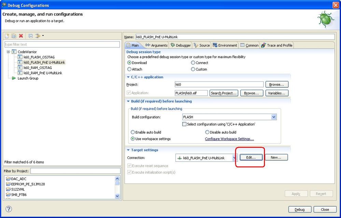This screenshot has width=341, height=218.
Task: Choose Enable auto build option
Action: (133, 132)
